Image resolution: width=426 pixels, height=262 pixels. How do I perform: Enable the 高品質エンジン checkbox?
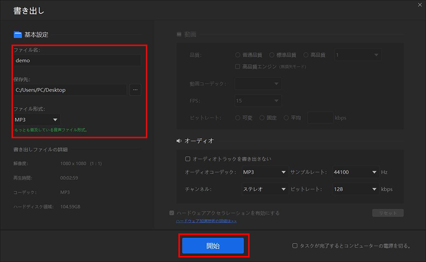click(238, 67)
